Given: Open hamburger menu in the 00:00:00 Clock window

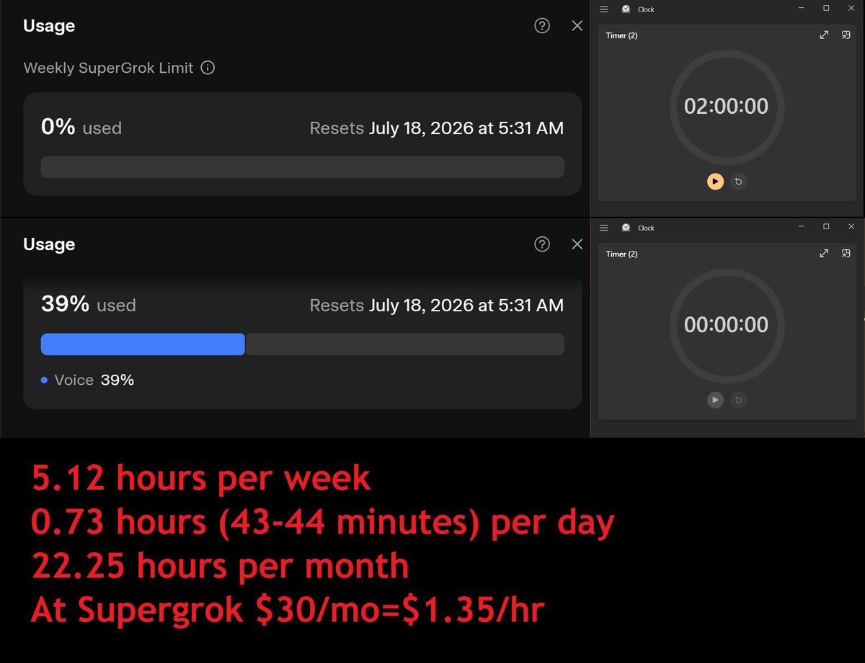Looking at the screenshot, I should point(604,228).
